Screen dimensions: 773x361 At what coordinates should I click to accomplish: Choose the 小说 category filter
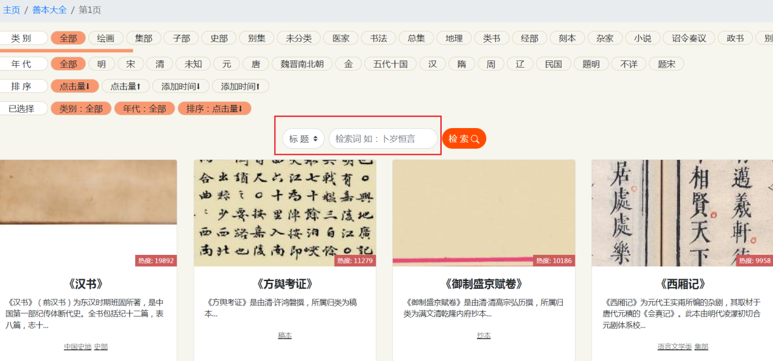(643, 38)
